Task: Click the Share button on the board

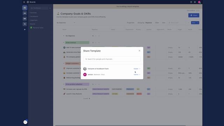Action: (x=194, y=15)
